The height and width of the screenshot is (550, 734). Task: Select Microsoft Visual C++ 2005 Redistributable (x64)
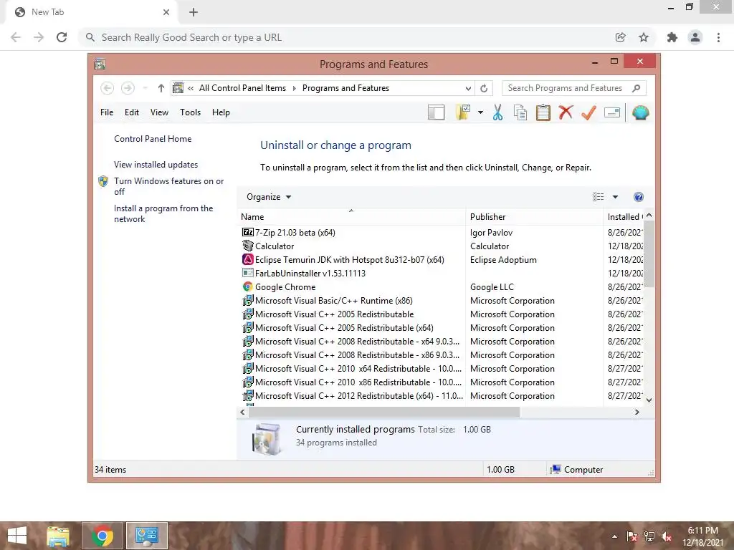[344, 328]
